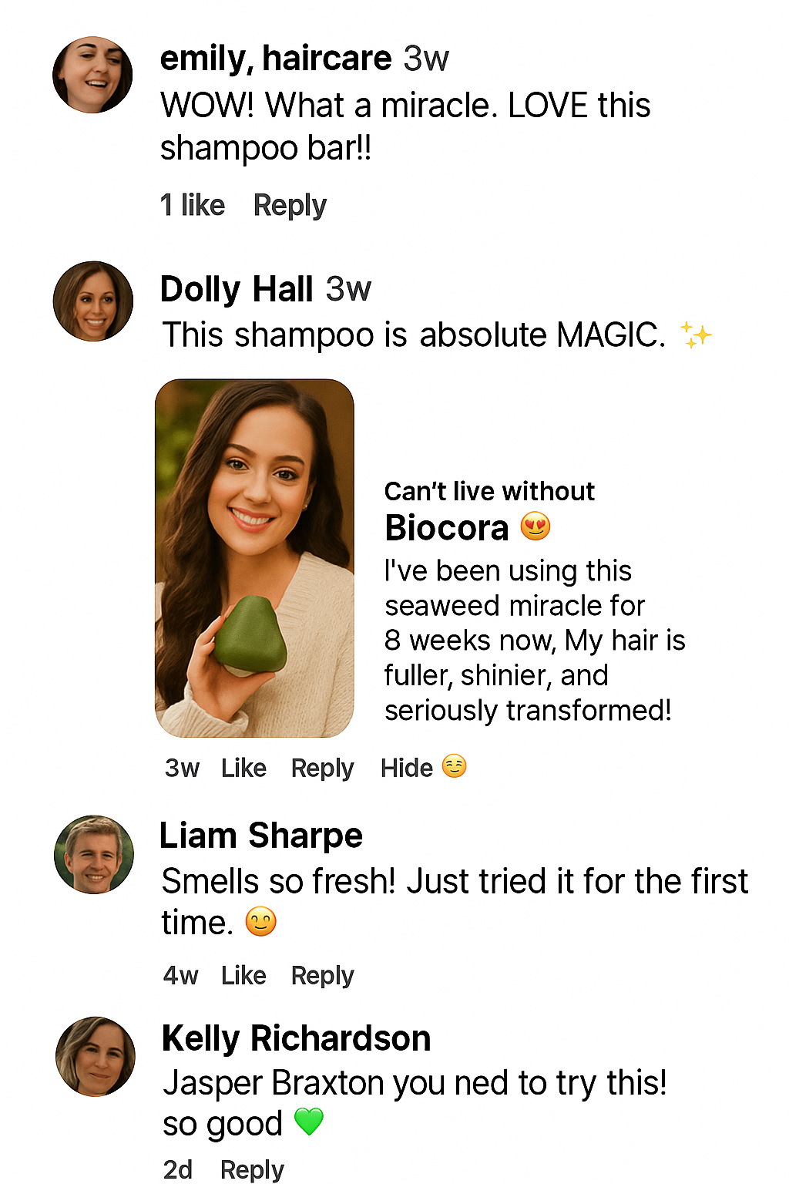Reply to Kelly Richardson's comment
Image resolution: width=789 pixels, height=1184 pixels.
point(252,1169)
